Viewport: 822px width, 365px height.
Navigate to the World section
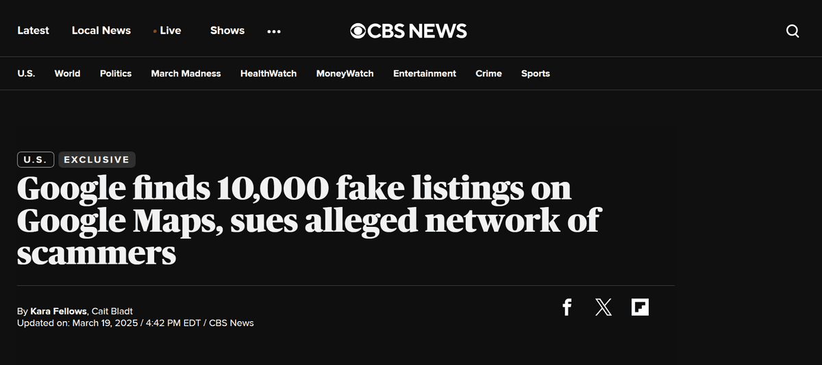click(x=67, y=73)
